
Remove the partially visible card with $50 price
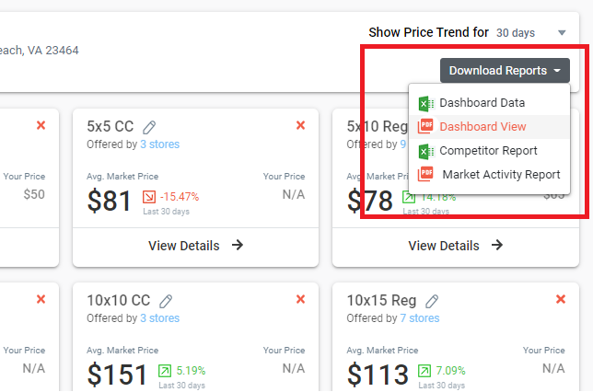coord(41,125)
